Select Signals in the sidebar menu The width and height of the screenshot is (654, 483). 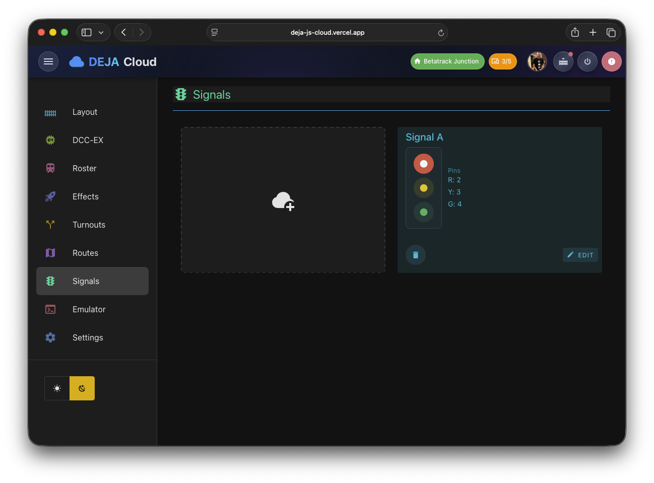86,281
